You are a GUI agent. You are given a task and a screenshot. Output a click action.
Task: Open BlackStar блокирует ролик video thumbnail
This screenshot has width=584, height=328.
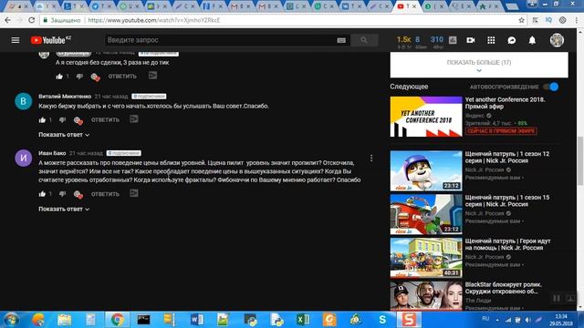(426, 295)
